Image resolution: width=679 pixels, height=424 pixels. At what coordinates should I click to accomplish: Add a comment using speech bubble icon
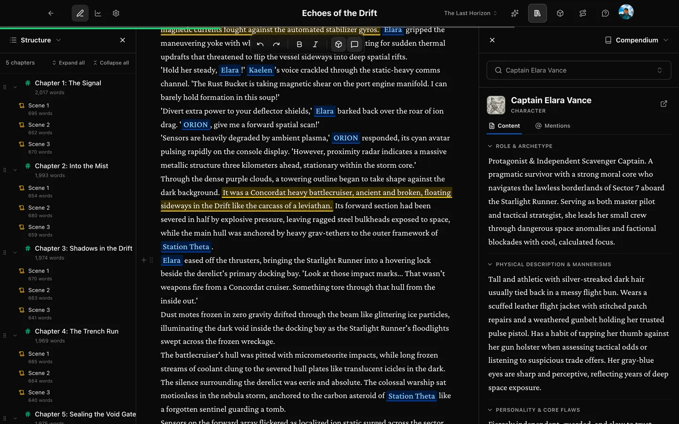click(x=355, y=44)
